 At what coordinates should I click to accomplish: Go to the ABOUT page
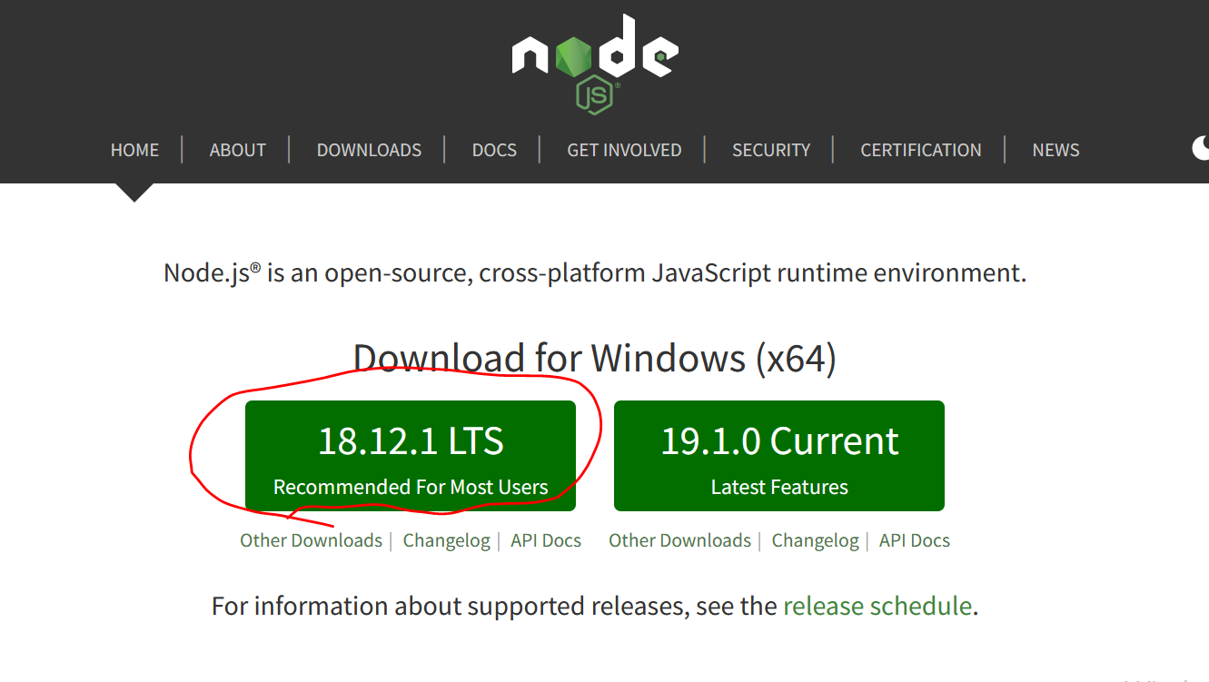coord(238,150)
